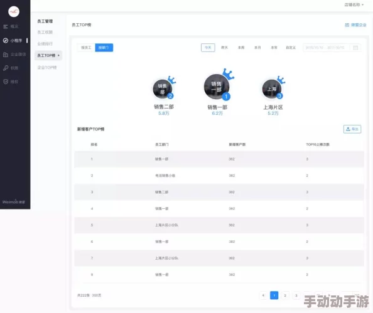Viewport: 373px width, 313px height.
Task: Click the 新增客户TOP榜 section title
Action: point(90,129)
